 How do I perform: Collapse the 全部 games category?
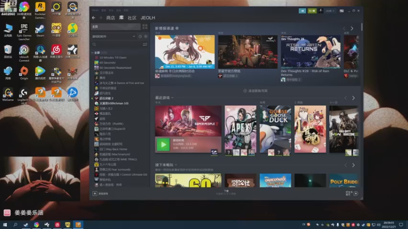click(x=92, y=52)
